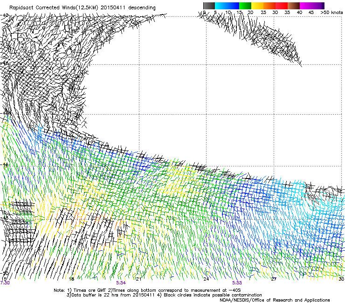
Task: Click the yellow 20-25 knots legend swatch
Action: [257, 6]
